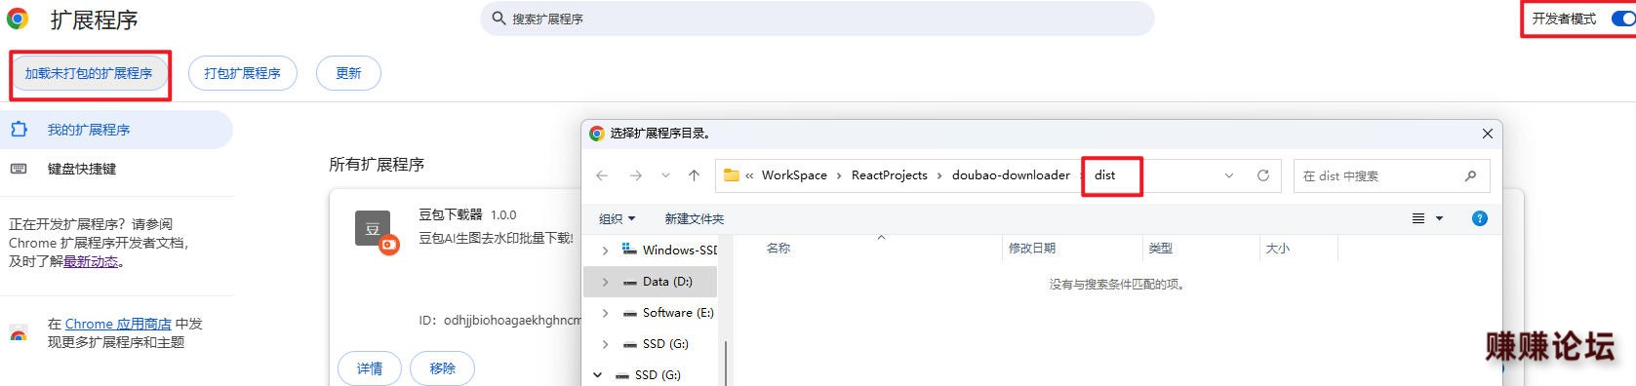Open address bar history dropdown arrow
This screenshot has width=1636, height=386.
click(1229, 175)
